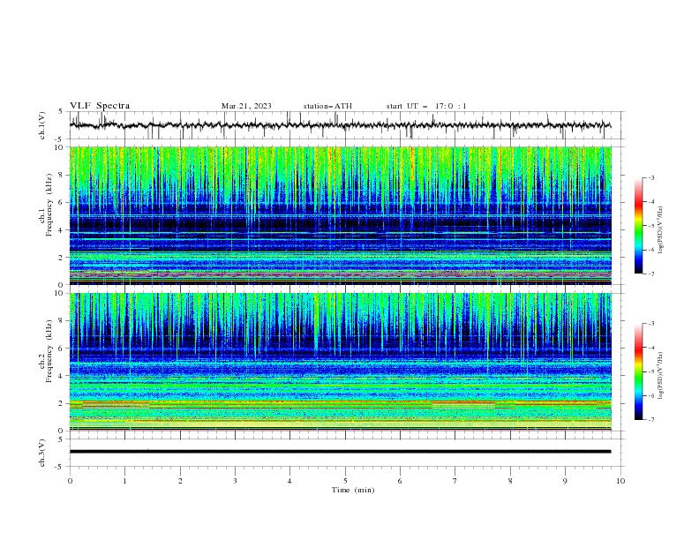Screen dimensions: 699x540
Task: Select the "start UT = 17:0 :1" text
Action: 426,106
